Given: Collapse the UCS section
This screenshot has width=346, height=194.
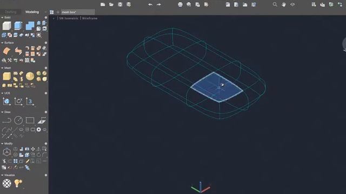Looking at the screenshot, I should tap(2, 93).
